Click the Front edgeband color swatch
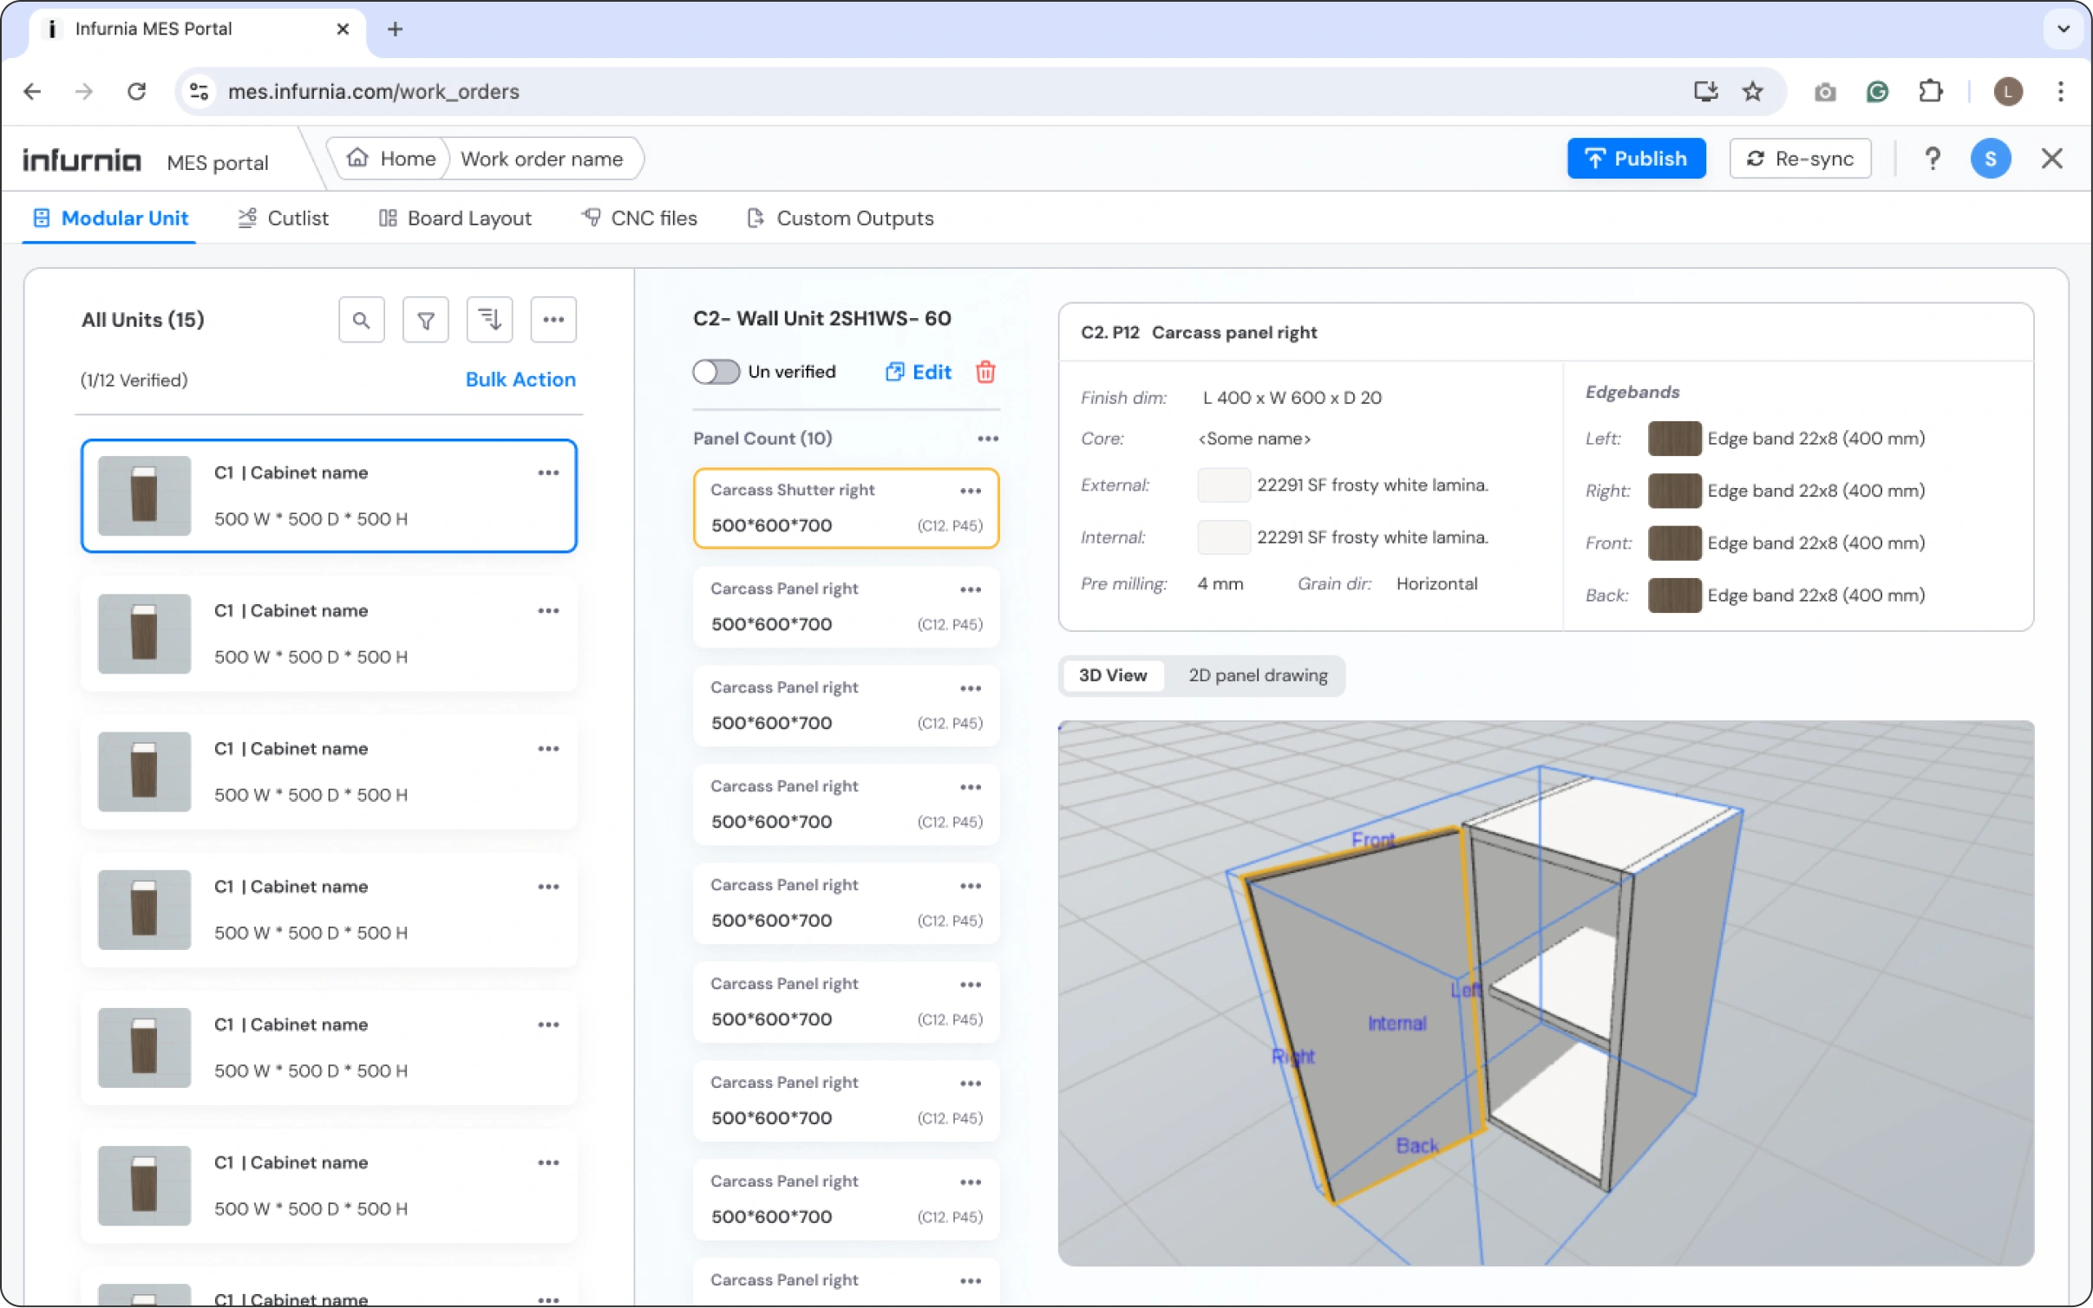The height and width of the screenshot is (1308, 2093). click(x=1675, y=543)
